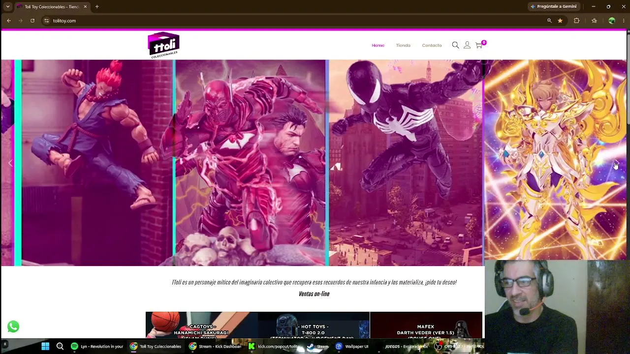Click the TToli mythical character description text

click(x=314, y=282)
